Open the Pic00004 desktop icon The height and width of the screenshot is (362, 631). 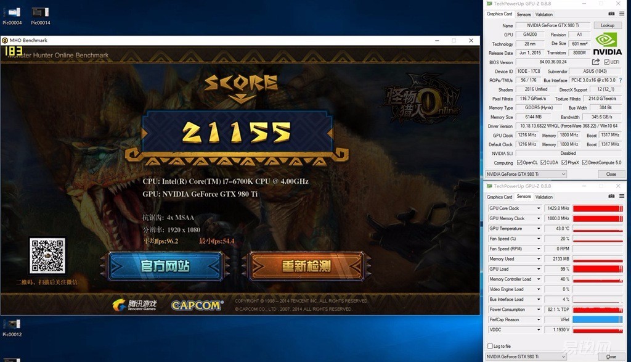point(12,16)
